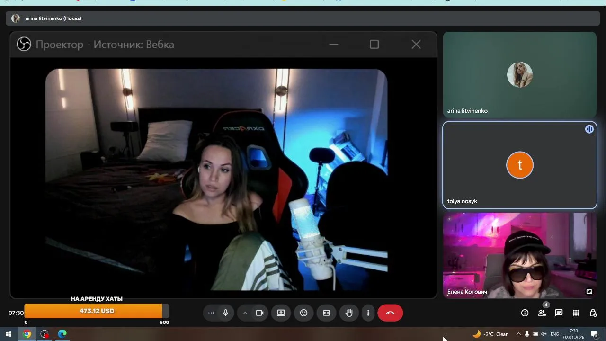Open notification center icon
This screenshot has height=341, width=606.
click(595, 334)
